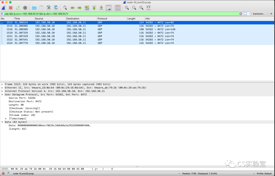Expand Internet Protocol Version 4 section
275x176 pixels.
coord(2,91)
